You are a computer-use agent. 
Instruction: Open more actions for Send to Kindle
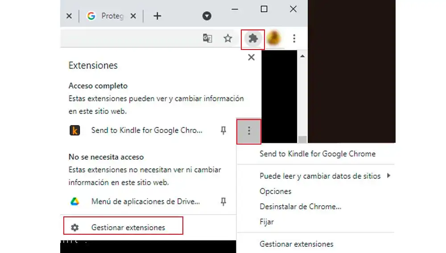coord(249,131)
